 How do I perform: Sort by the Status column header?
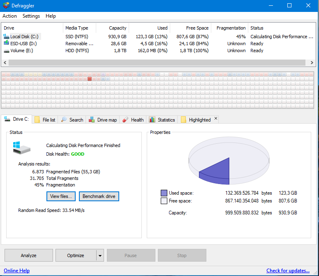(x=282, y=28)
